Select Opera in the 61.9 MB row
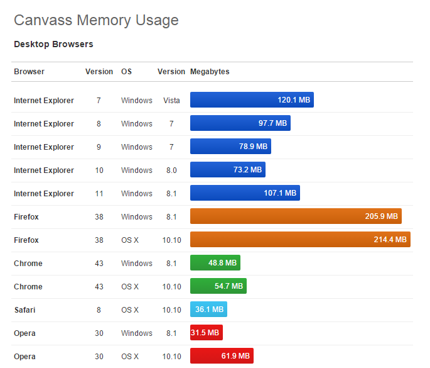Viewport: 430px width, 368px height. (24, 357)
